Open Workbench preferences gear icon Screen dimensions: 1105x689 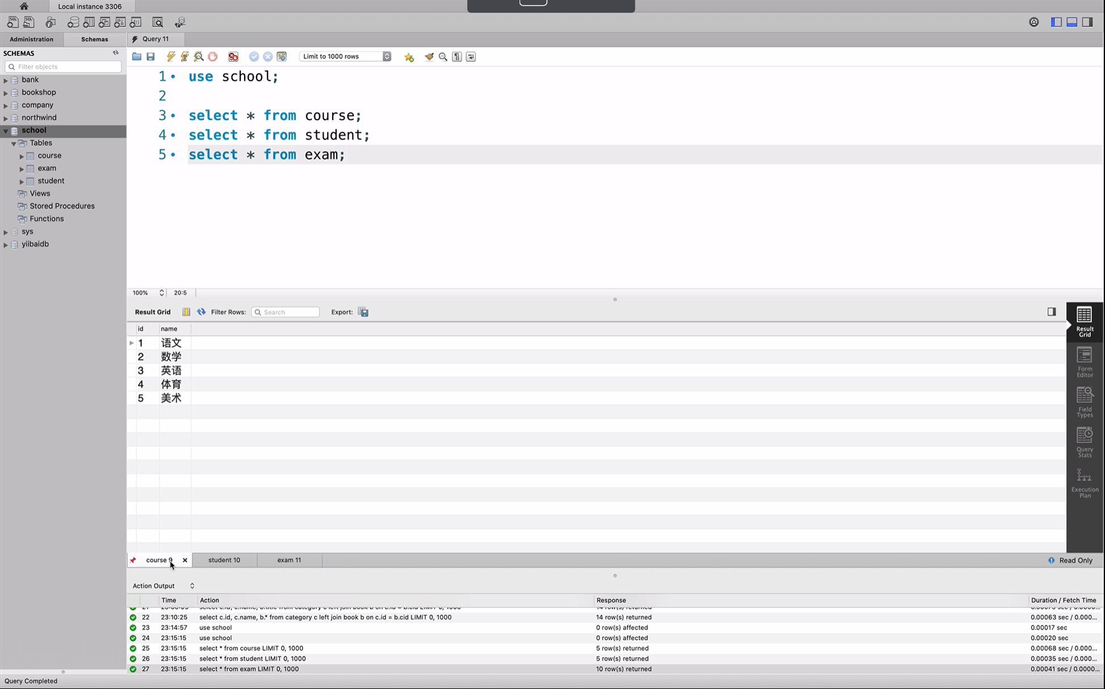tap(1034, 22)
